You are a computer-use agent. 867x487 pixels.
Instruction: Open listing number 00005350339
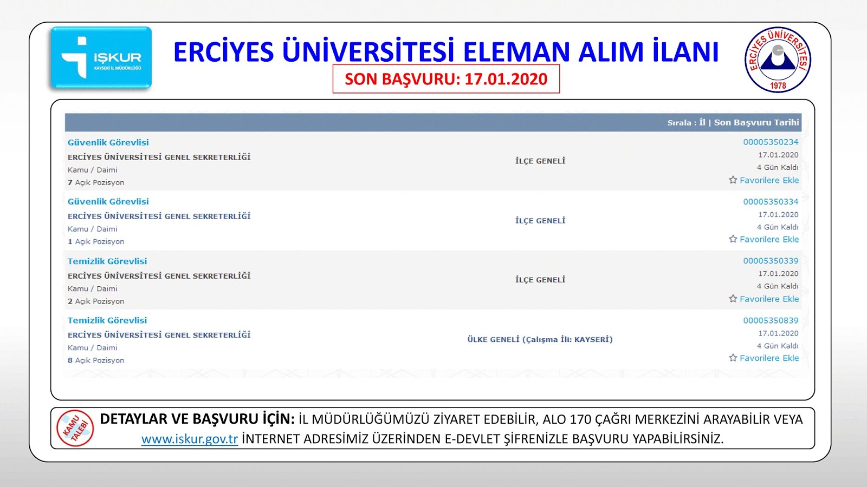coord(771,260)
